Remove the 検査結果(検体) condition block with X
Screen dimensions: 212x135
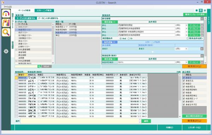pyautogui.click(x=202, y=56)
